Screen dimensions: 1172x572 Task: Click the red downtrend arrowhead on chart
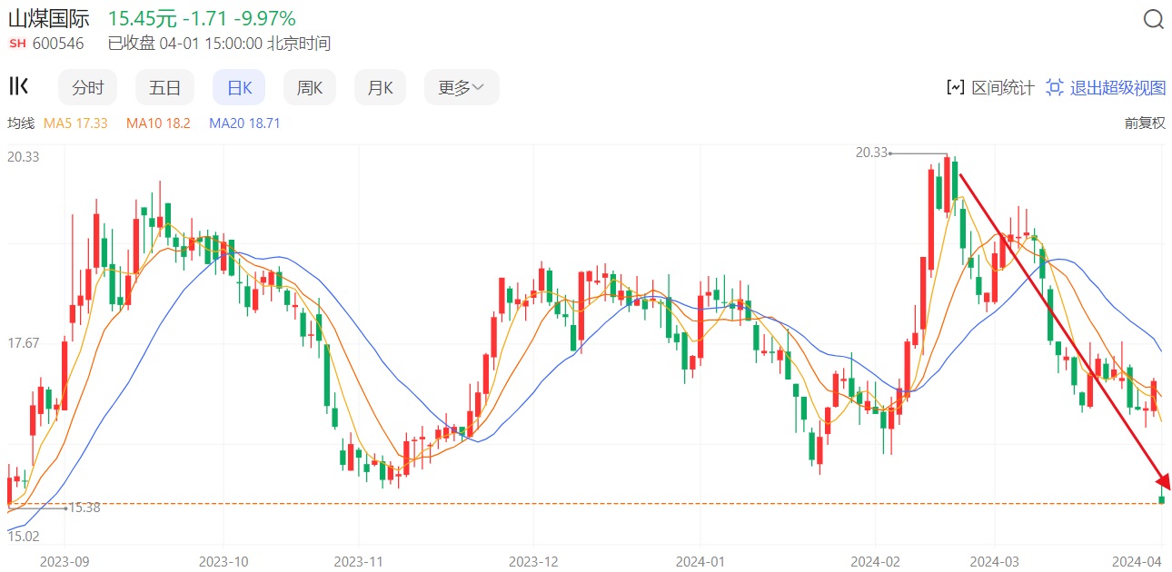coord(1162,481)
